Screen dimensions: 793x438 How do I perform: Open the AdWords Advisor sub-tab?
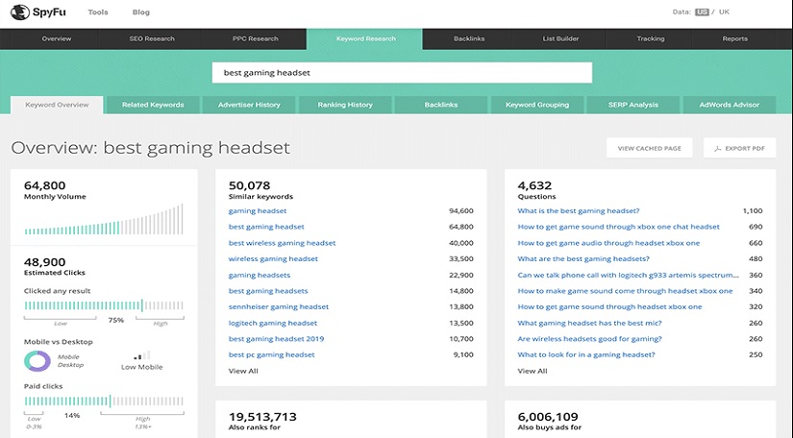[730, 105]
